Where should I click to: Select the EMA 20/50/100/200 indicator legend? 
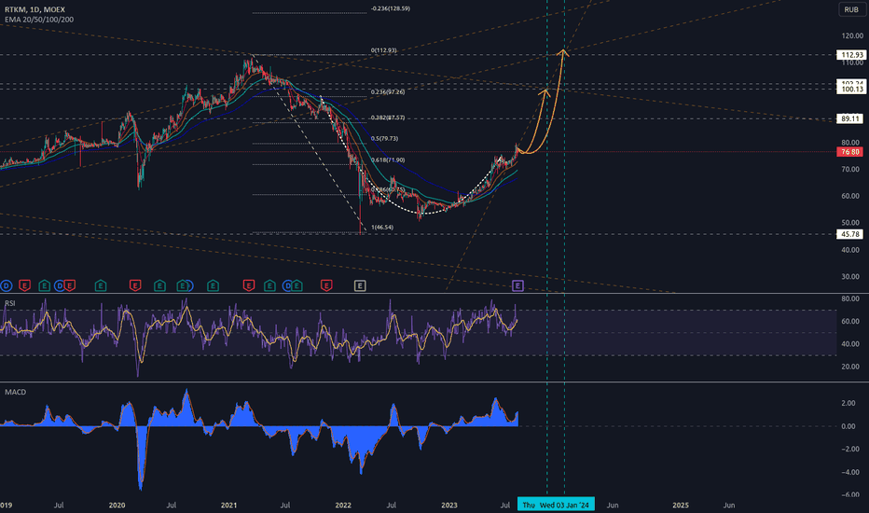[39, 20]
